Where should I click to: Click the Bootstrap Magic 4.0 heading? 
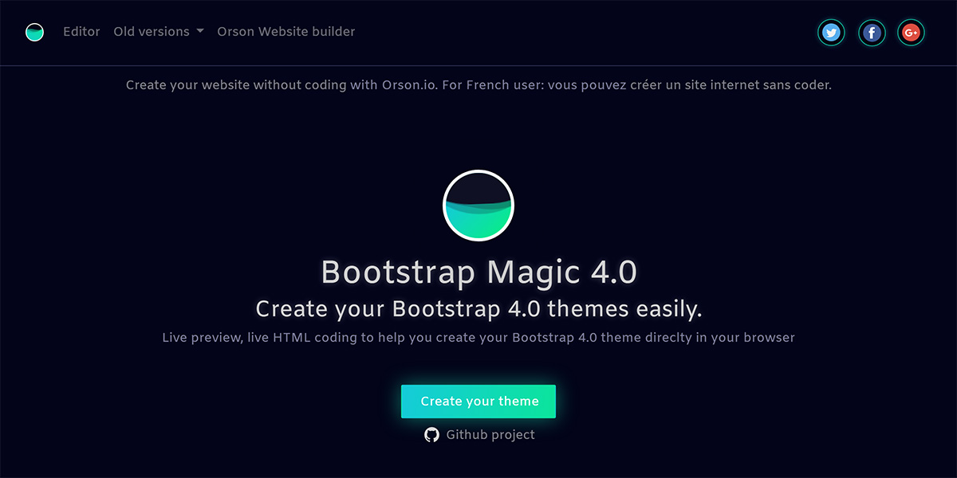click(478, 272)
